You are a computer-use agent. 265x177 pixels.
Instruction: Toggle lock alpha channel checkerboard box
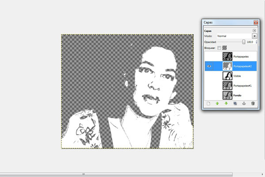pyautogui.click(x=224, y=48)
